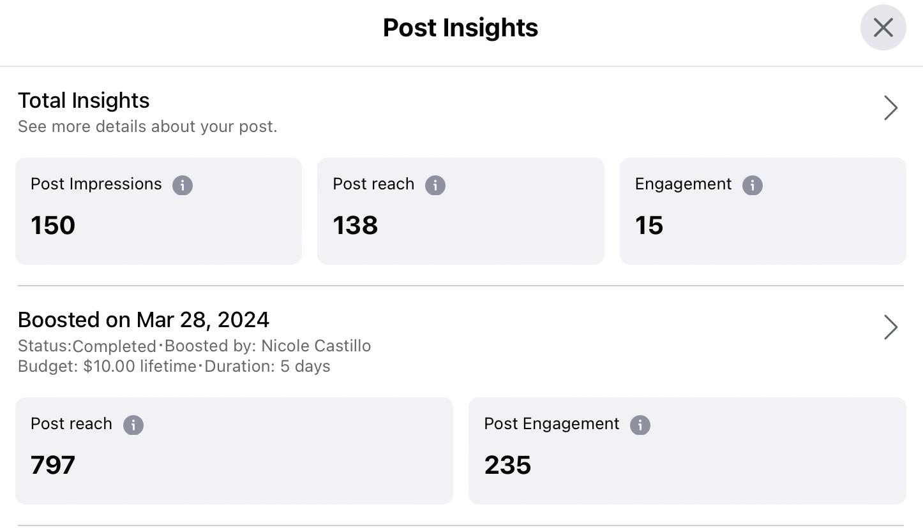Select the 150 Post Impressions value
This screenshot has height=528, width=923.
53,225
